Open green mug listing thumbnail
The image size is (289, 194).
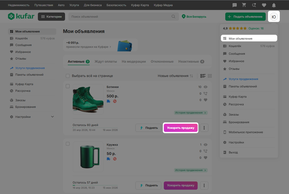coord(88,157)
